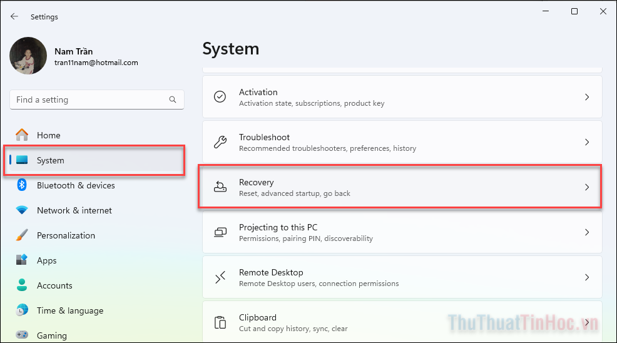Click the Network wifi icon

(22, 210)
